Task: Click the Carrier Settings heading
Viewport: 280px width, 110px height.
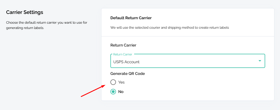Action: tap(25, 12)
